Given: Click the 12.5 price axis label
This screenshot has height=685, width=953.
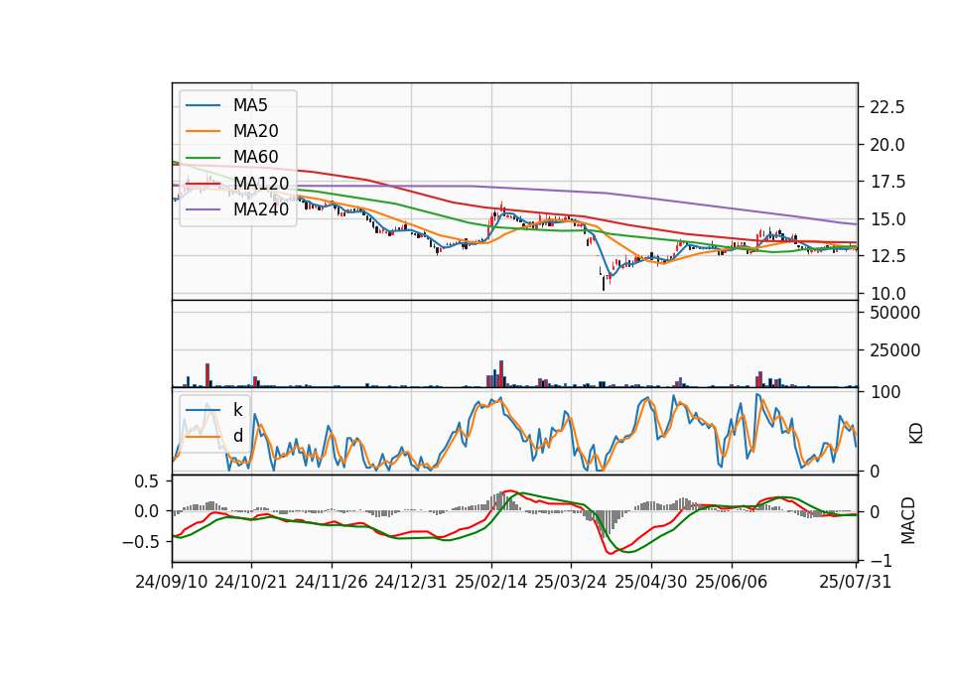Looking at the screenshot, I should click(x=887, y=256).
